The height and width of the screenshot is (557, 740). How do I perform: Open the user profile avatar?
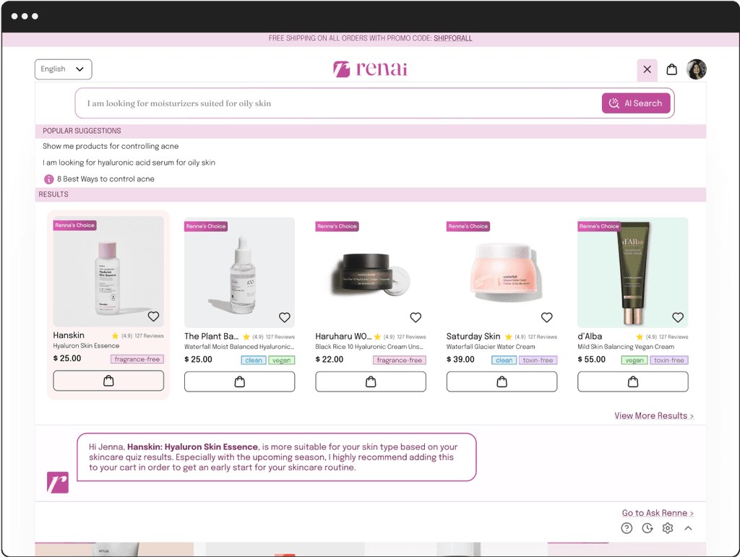[697, 69]
